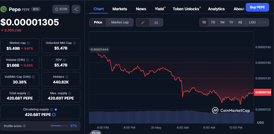Click the $5.49B market cap value
This screenshot has height=134, width=274.
click(13, 48)
